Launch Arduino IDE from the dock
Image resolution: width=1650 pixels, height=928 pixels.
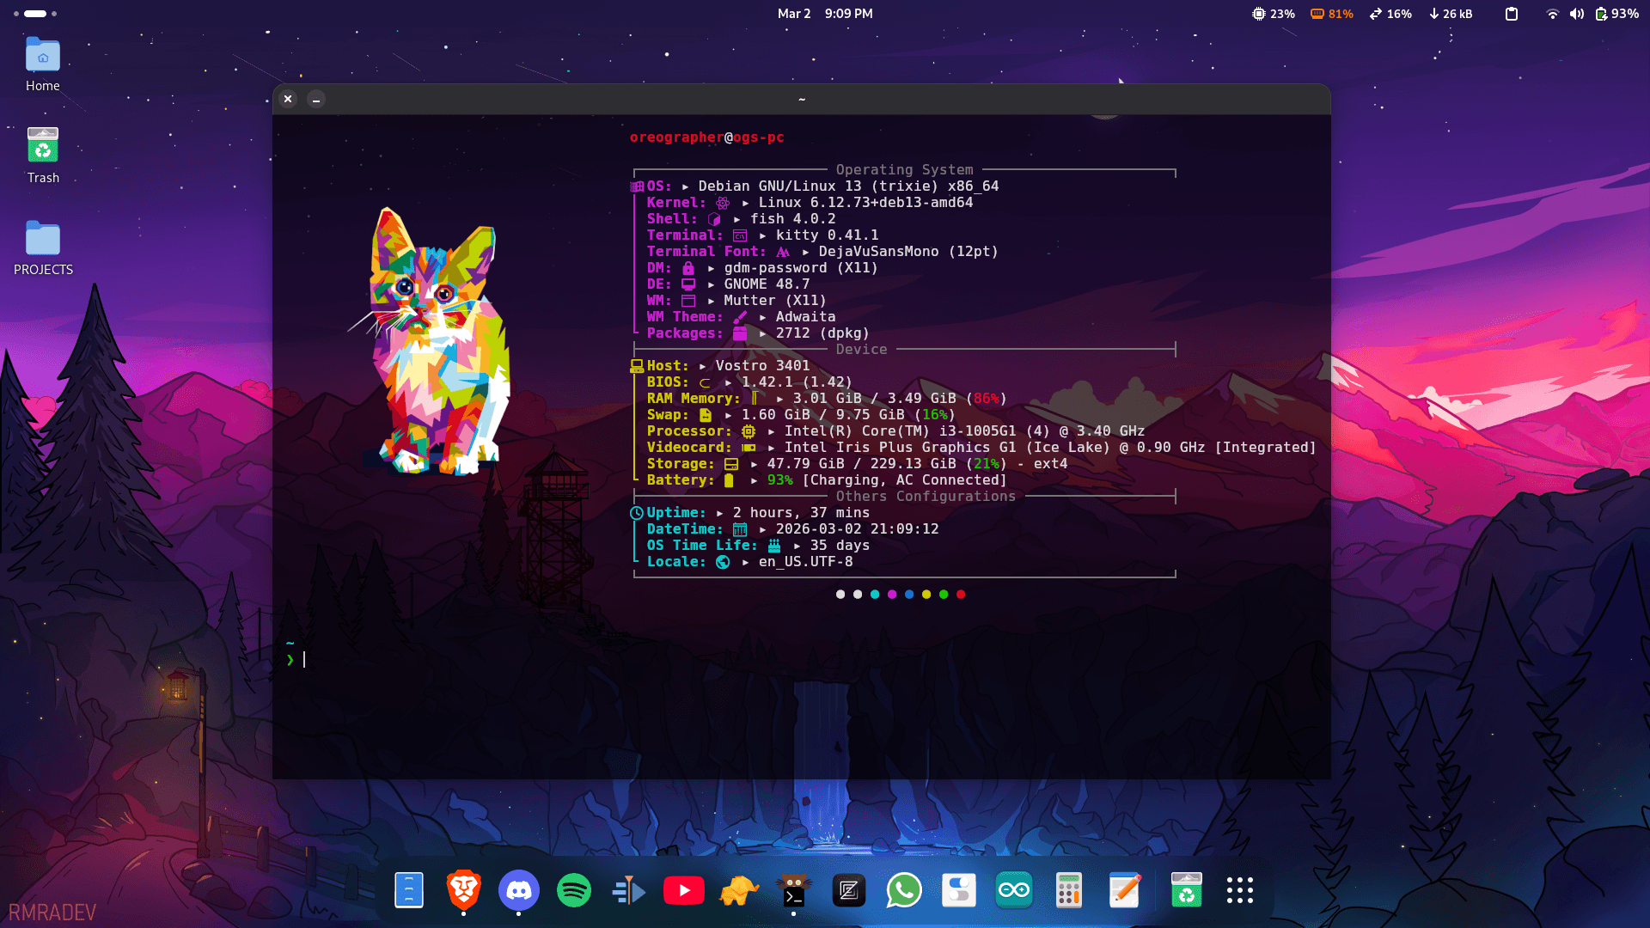coord(1014,890)
